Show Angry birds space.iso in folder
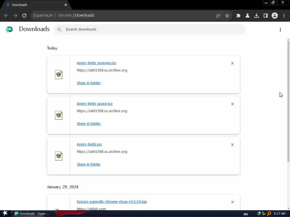The width and height of the screenshot is (290, 217). [89, 124]
